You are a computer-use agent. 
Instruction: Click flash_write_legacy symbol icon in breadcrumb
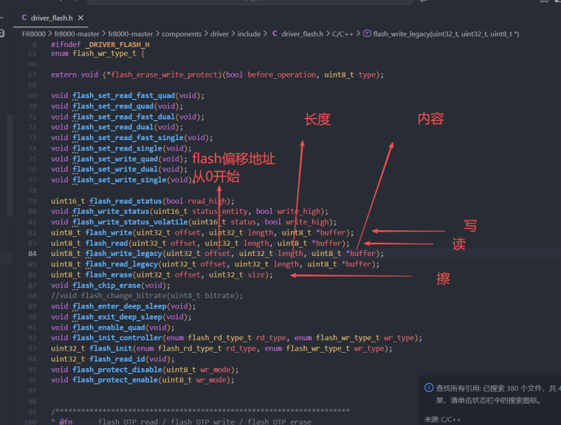pos(367,34)
